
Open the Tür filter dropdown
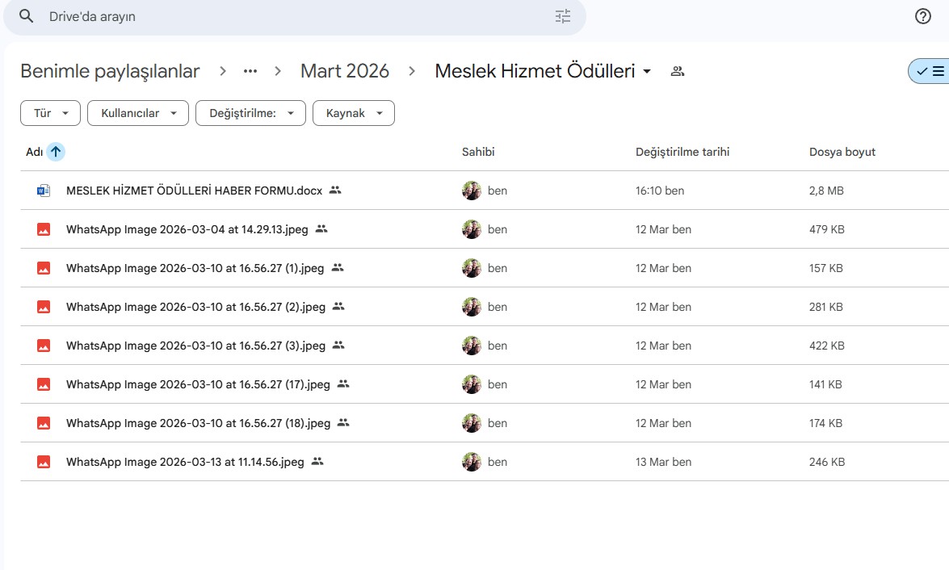pos(50,113)
